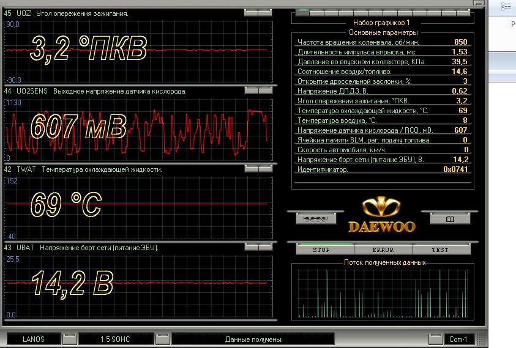The width and height of the screenshot is (516, 348).
Task: Open the port selector button beside Com-1
Action: [435, 338]
